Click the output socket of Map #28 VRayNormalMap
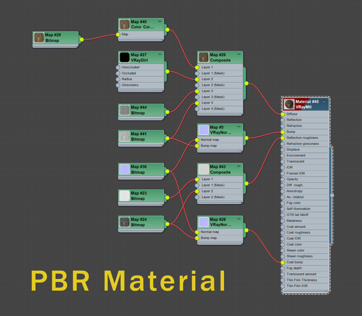The image size is (362, 316). [x=246, y=230]
